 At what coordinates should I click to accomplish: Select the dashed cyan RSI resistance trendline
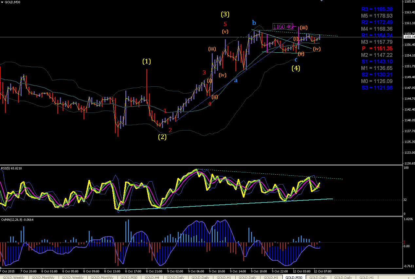point(270,174)
